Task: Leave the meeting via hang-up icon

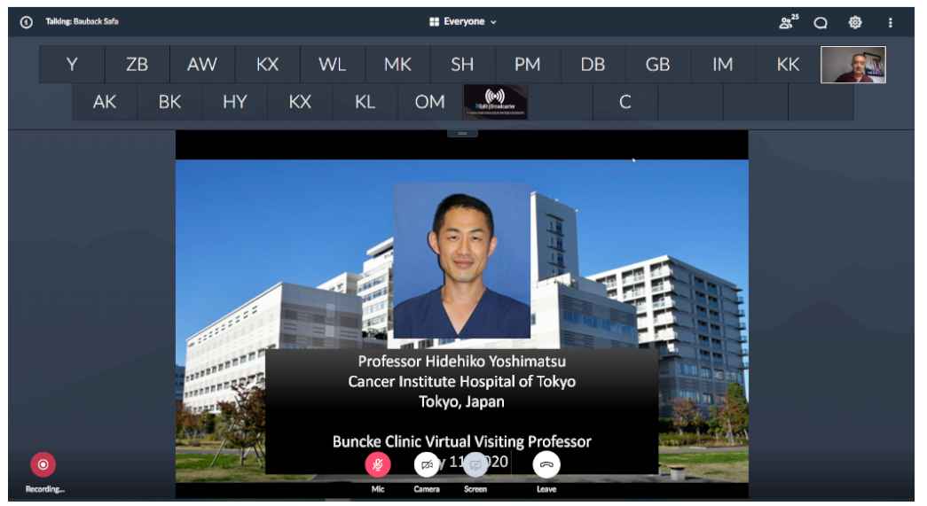Action: coord(546,464)
